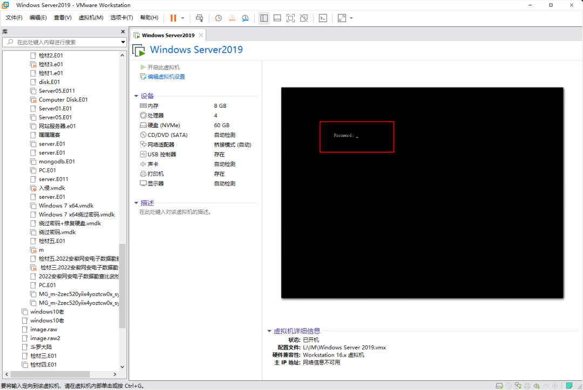Click library vertical scrollbar down arrow
Screen dimensions: 583x390
click(122, 367)
